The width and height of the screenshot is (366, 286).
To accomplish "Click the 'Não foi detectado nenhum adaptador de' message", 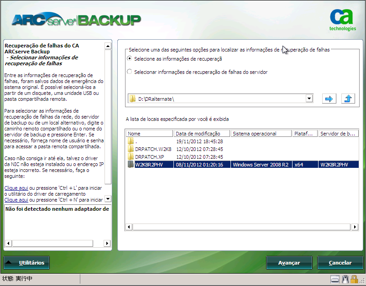I will (57, 209).
